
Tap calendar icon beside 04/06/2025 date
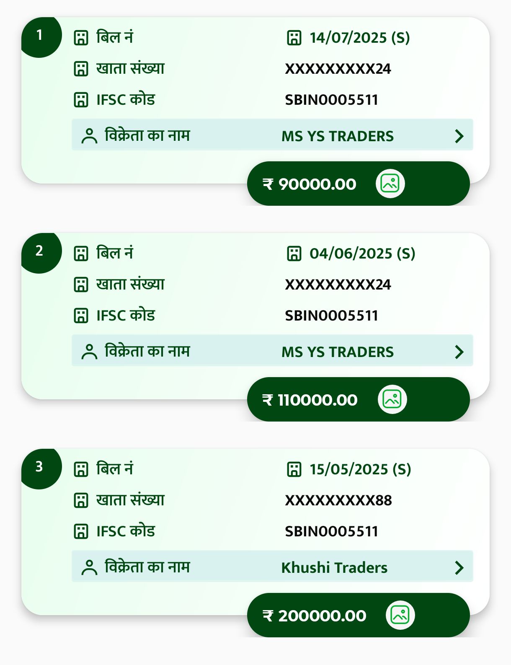click(294, 254)
